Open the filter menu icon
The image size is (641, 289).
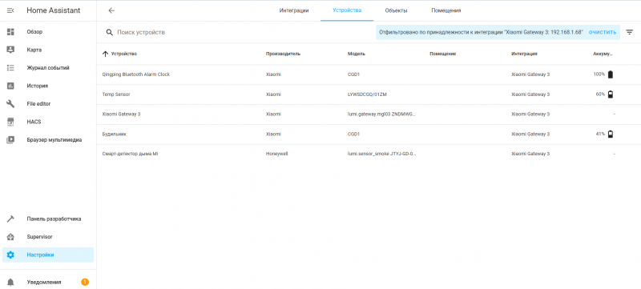pyautogui.click(x=630, y=32)
